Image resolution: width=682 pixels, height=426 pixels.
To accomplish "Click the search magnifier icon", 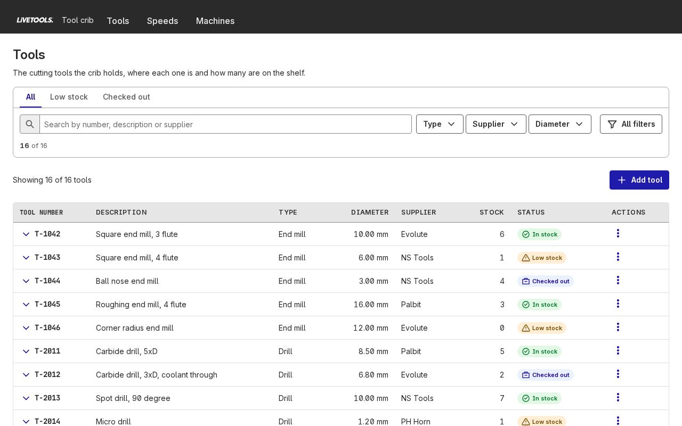I will pyautogui.click(x=30, y=124).
